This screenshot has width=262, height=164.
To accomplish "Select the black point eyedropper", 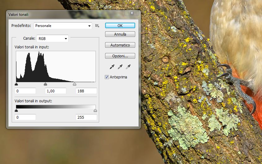I will pos(112,67).
